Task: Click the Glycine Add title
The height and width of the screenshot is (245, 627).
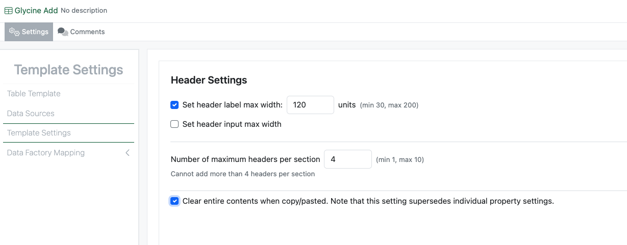Action: click(x=36, y=11)
